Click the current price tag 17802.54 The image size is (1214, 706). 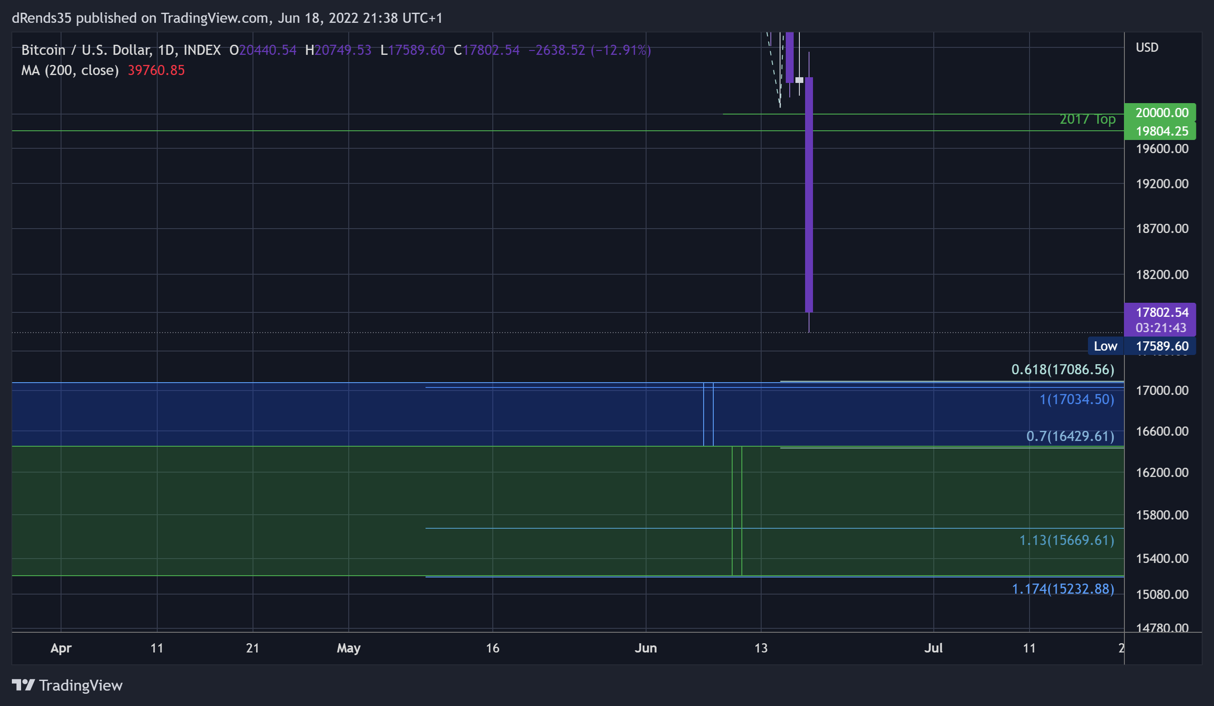(1161, 312)
